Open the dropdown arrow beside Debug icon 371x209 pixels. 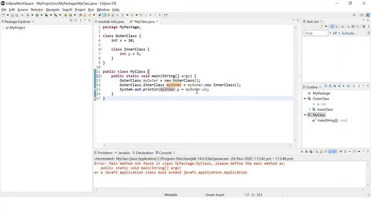pos(32,15)
